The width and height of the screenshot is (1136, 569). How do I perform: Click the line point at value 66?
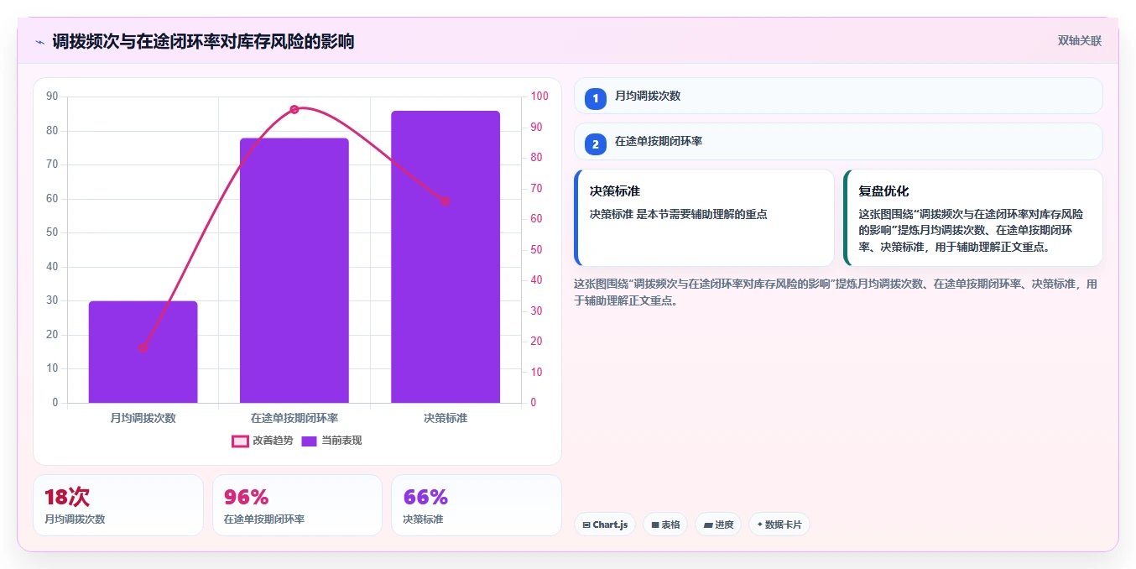[446, 201]
